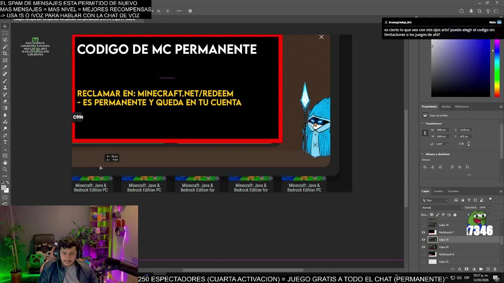Viewport: 504px width, 283px height.
Task: Create a new layer
Action: (x=488, y=269)
